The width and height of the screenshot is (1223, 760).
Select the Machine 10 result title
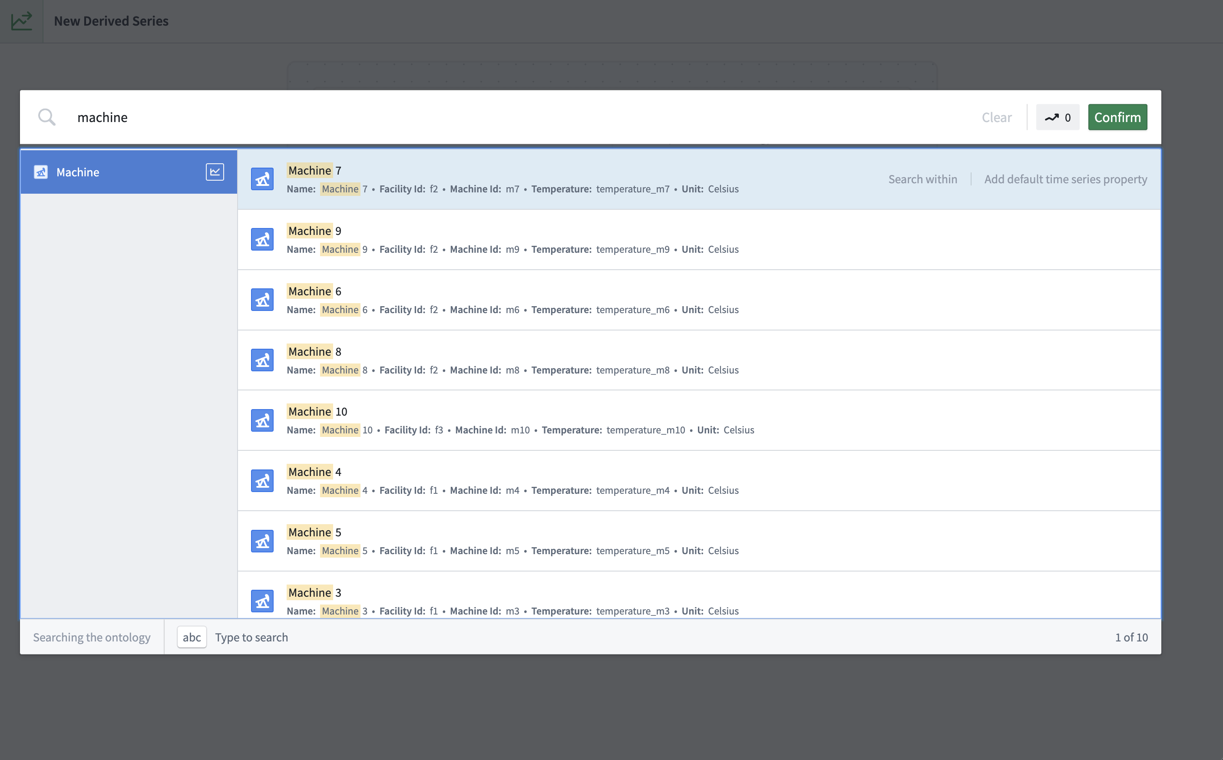coord(317,412)
